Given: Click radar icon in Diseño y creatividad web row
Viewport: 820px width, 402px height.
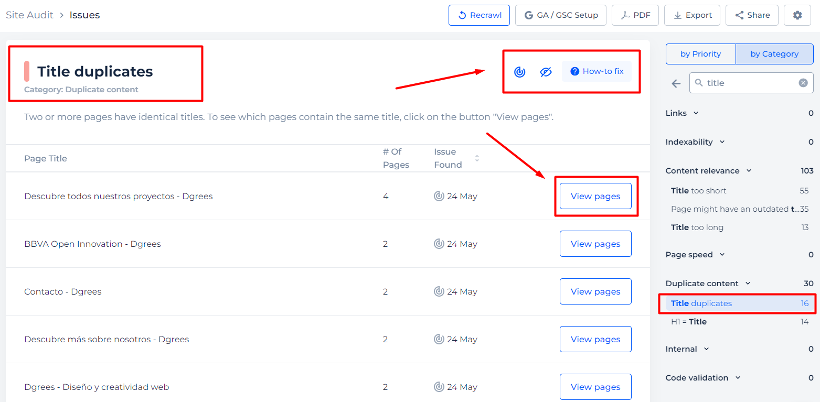Looking at the screenshot, I should tap(439, 387).
